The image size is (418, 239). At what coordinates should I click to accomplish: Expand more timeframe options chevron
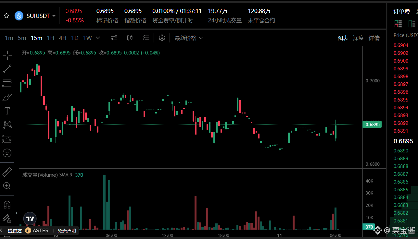pos(98,38)
